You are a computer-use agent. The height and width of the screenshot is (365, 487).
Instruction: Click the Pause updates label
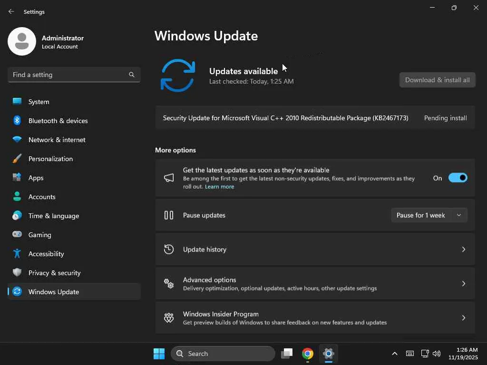click(204, 215)
